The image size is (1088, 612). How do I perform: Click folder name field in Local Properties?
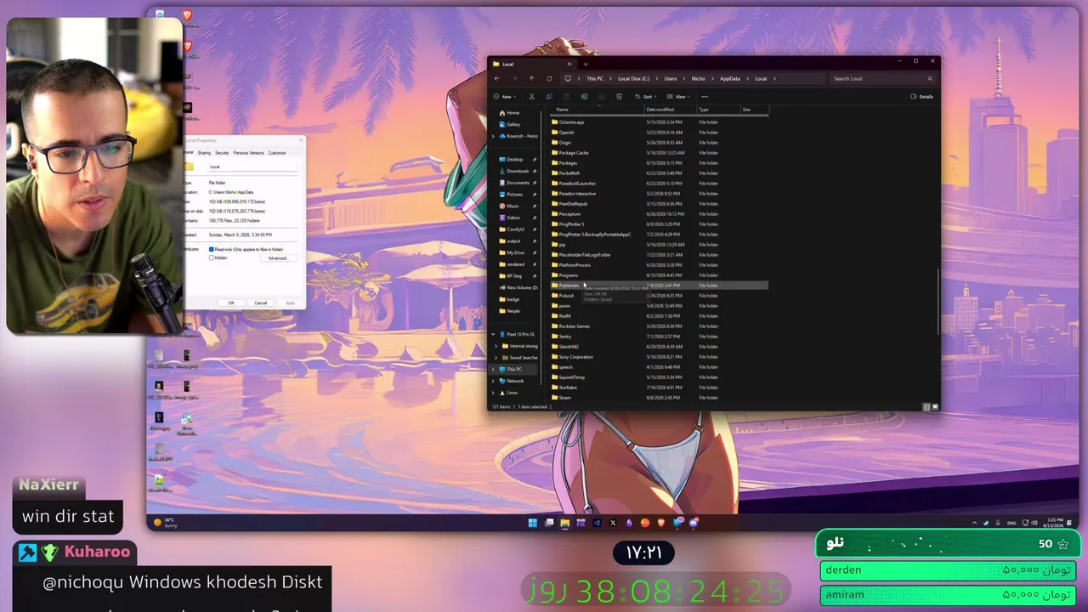click(x=252, y=167)
